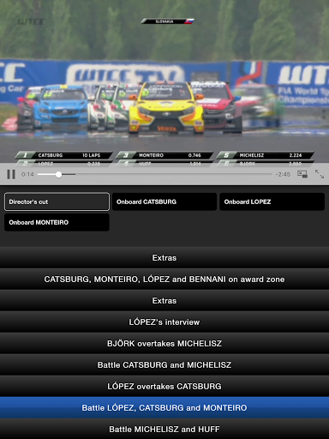Click the remaining time label -2:45
Viewport: 329px width, 439px height.
[283, 174]
